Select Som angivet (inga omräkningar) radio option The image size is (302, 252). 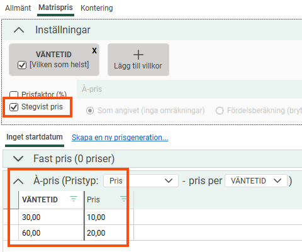pos(90,111)
